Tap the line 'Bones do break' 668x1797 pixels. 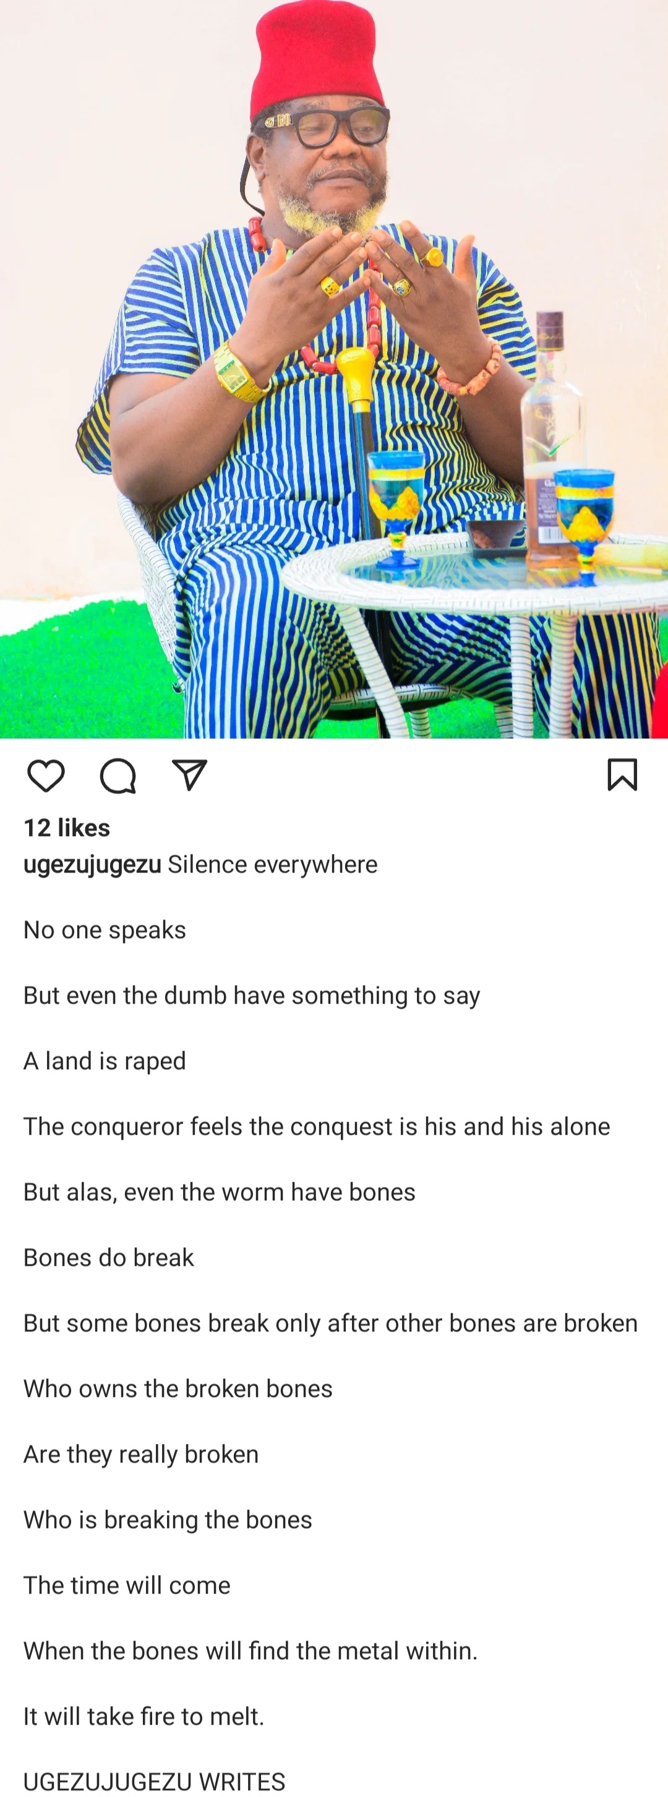click(x=109, y=1258)
